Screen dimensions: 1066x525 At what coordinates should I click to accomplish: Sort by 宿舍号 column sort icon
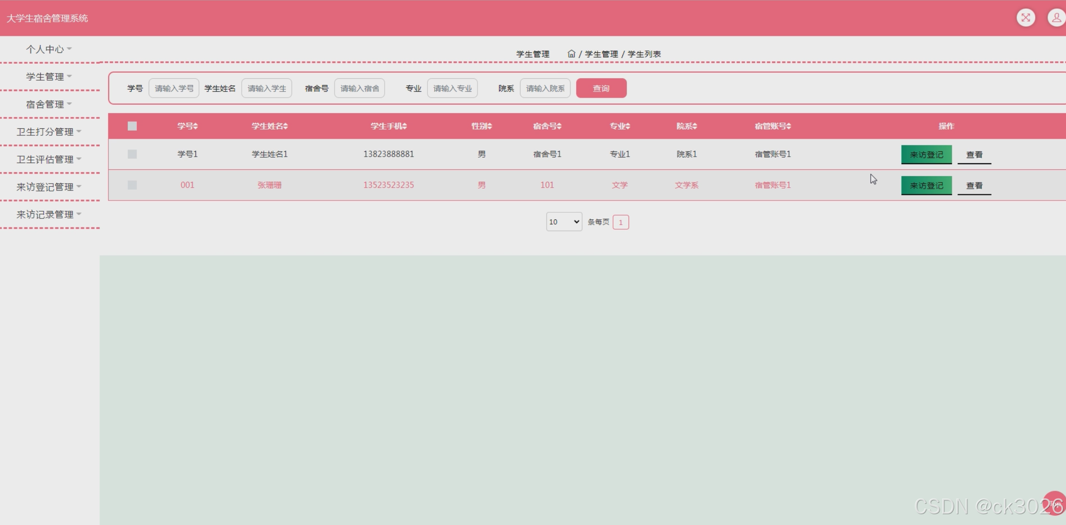coord(559,126)
